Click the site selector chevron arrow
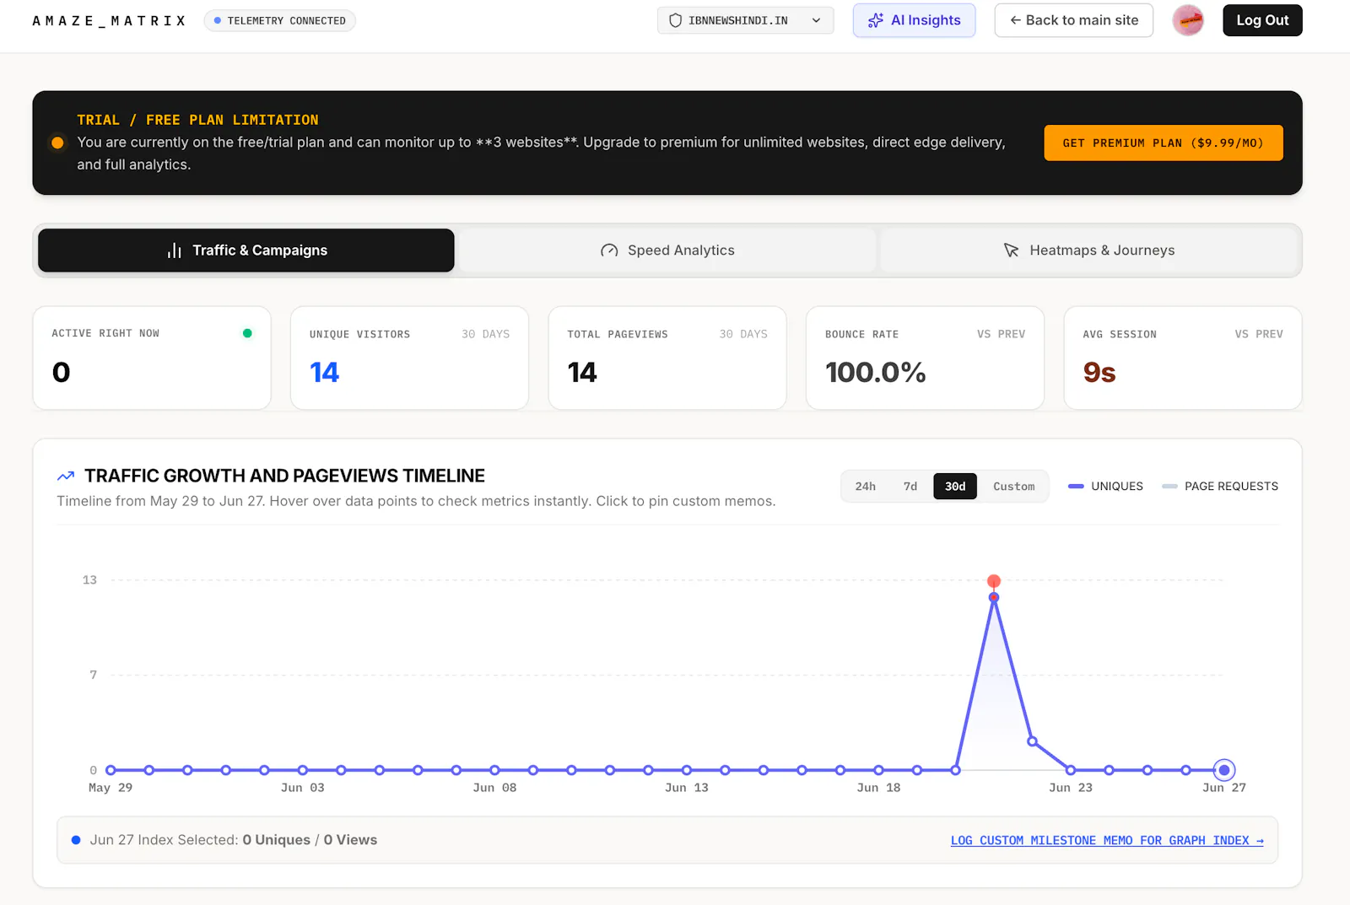1350x905 pixels. point(816,20)
